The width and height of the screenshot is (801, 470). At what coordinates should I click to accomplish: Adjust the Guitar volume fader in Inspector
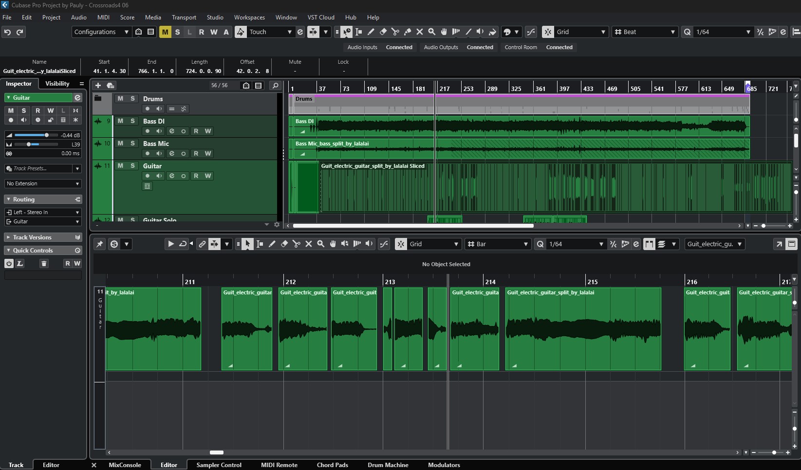point(36,135)
